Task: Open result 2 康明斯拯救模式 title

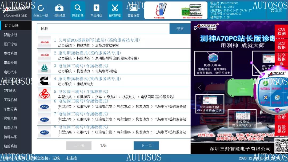Action: pyautogui.click(x=90, y=53)
